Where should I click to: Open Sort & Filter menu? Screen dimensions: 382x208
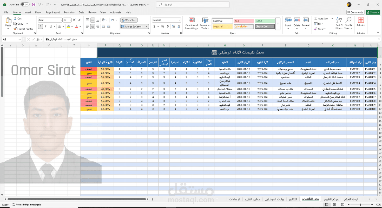[x=339, y=23]
